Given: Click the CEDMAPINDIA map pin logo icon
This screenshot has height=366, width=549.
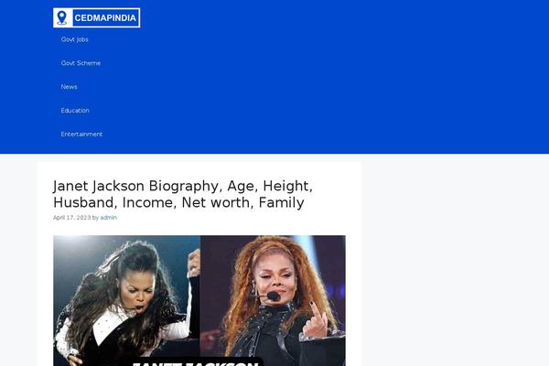Looking at the screenshot, I should (62, 18).
